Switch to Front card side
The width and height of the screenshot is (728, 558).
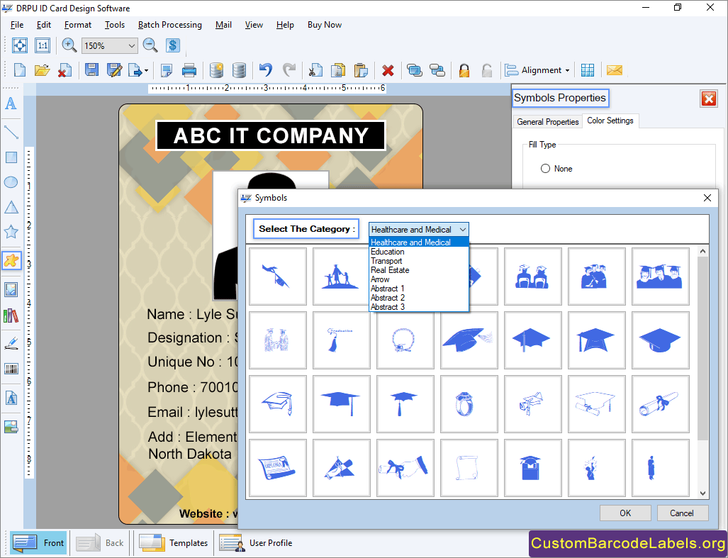[38, 542]
